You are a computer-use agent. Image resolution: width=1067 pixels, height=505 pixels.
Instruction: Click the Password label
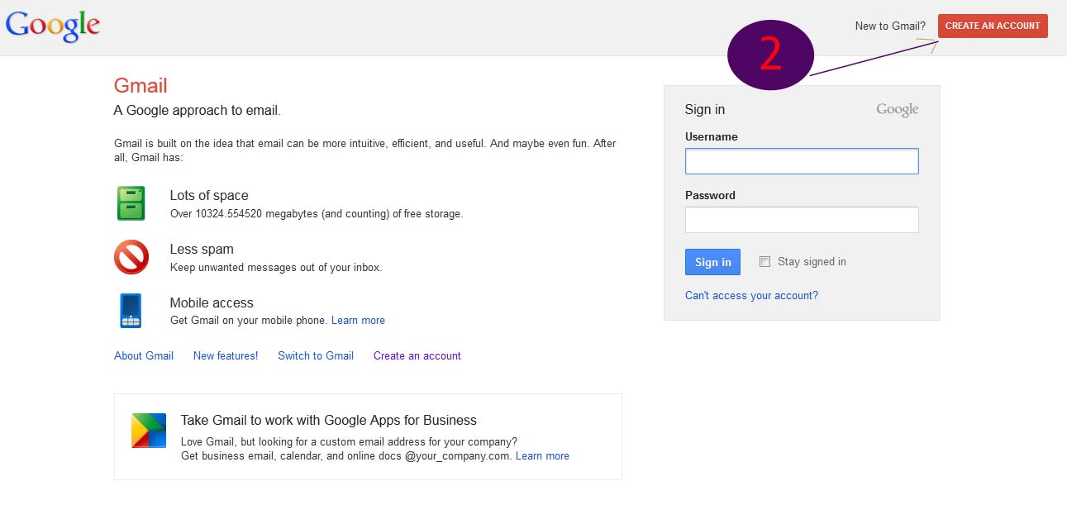point(710,195)
